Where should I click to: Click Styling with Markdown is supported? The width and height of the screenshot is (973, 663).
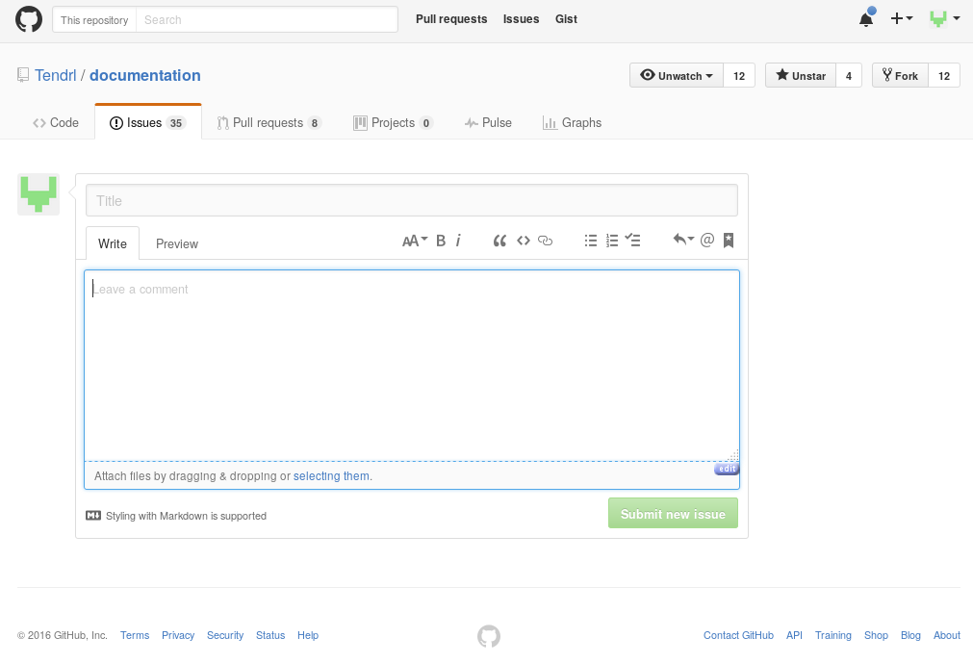(186, 516)
